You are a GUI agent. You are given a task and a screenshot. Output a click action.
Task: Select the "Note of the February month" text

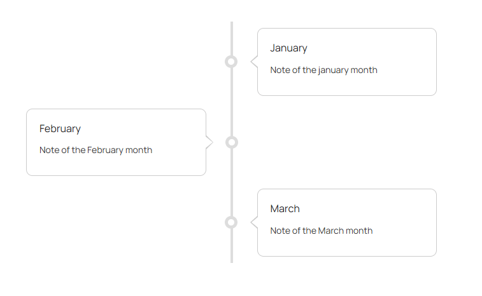(x=96, y=151)
